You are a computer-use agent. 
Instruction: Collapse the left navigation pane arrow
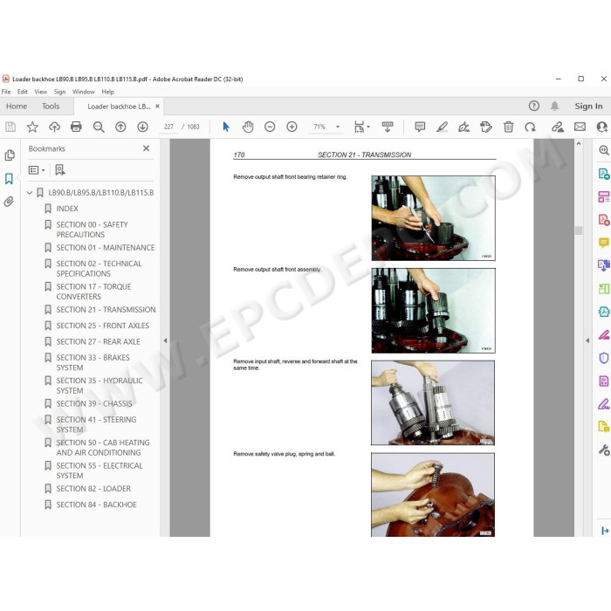165,340
